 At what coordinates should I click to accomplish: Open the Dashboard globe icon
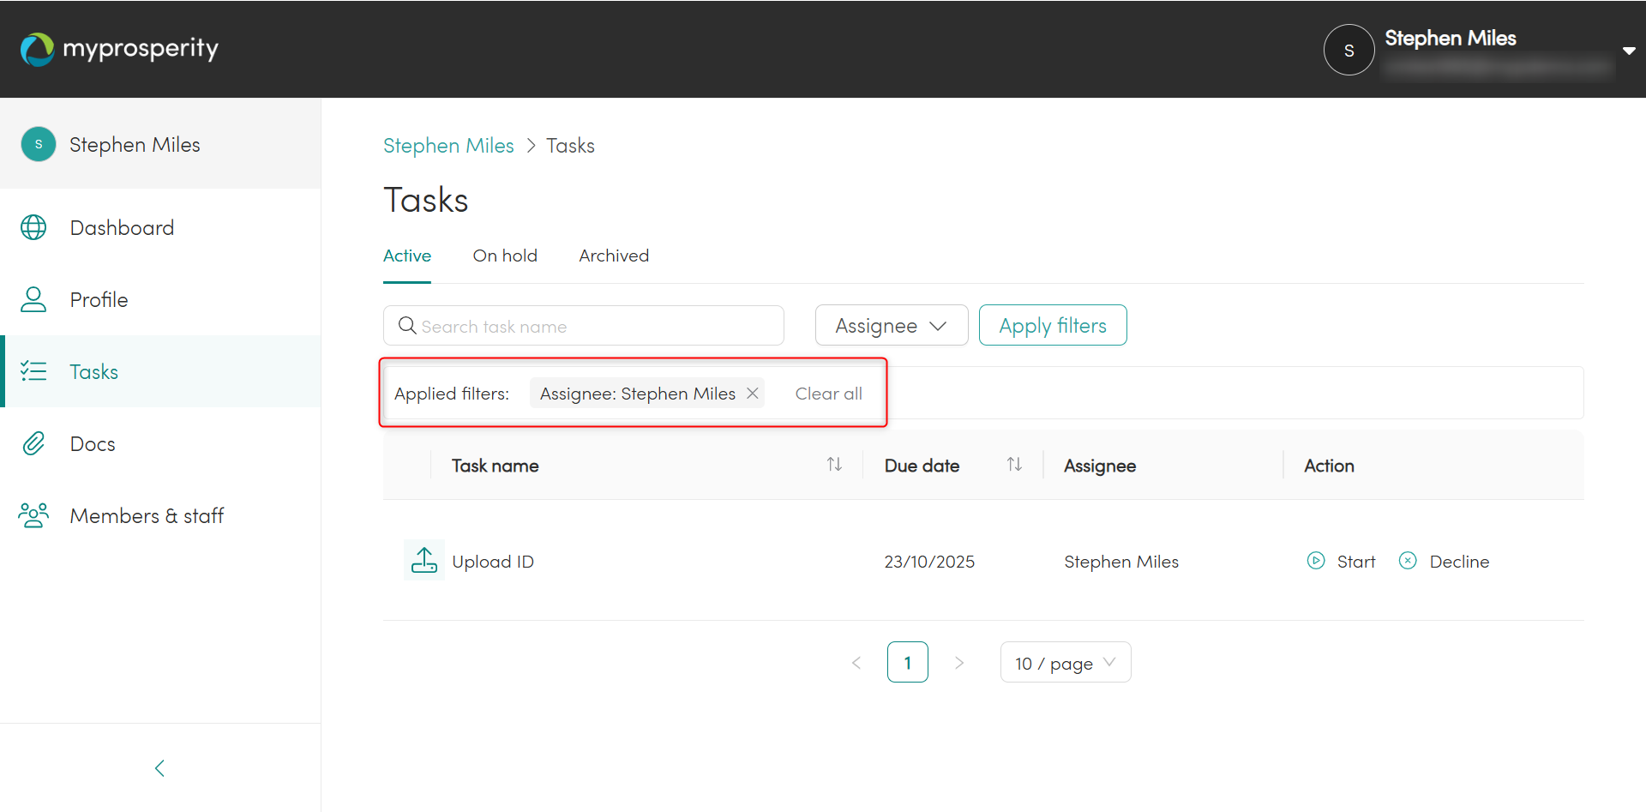click(x=33, y=227)
